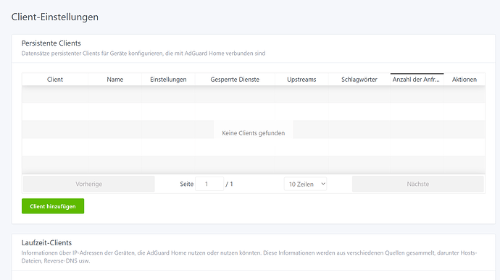Click the '/ 1' total pages text

pos(229,184)
